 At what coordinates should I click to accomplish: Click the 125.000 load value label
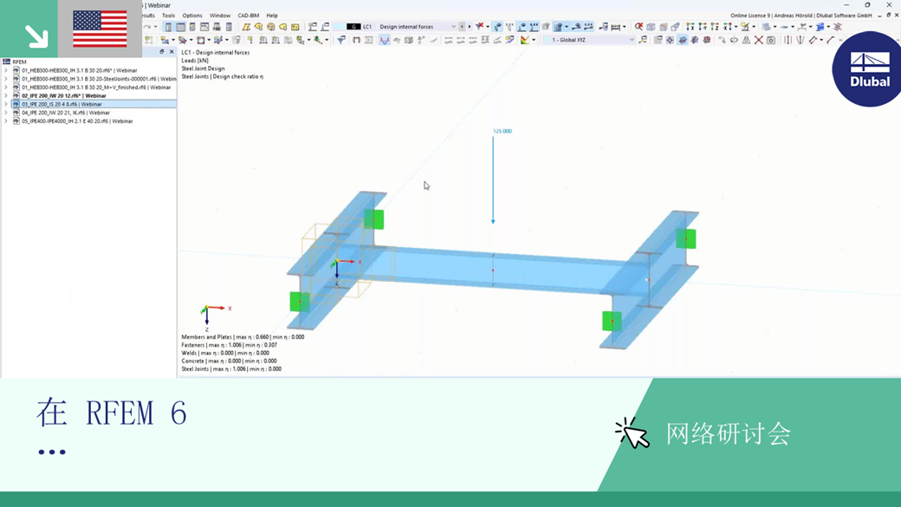click(x=502, y=131)
